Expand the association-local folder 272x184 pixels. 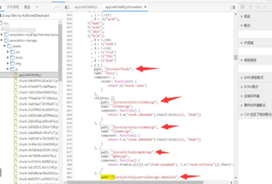pos(2,35)
